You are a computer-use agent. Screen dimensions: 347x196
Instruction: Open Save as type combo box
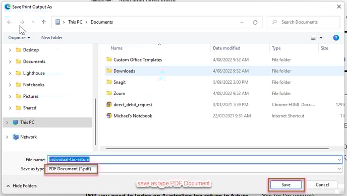pos(195,169)
